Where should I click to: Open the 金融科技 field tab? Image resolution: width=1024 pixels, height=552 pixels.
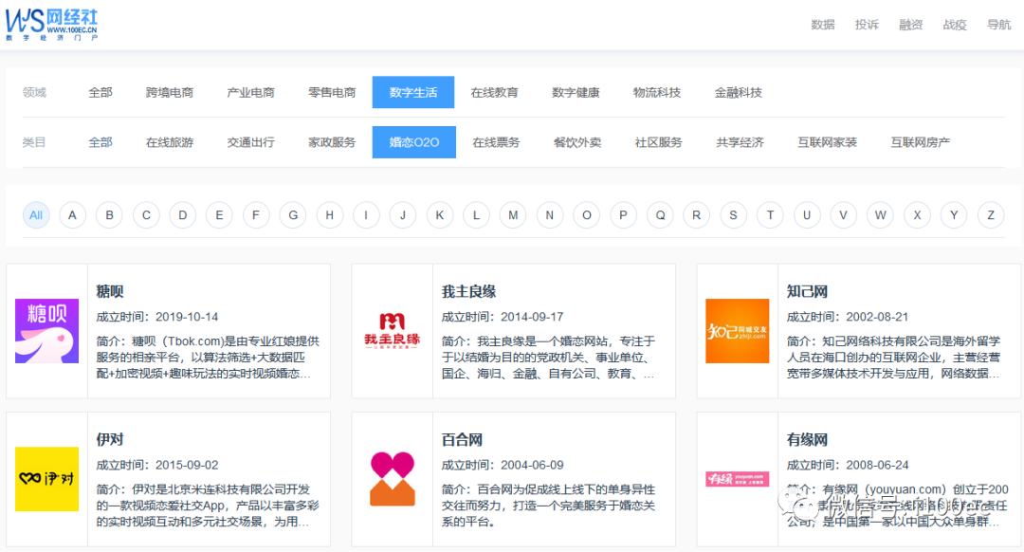pos(738,93)
